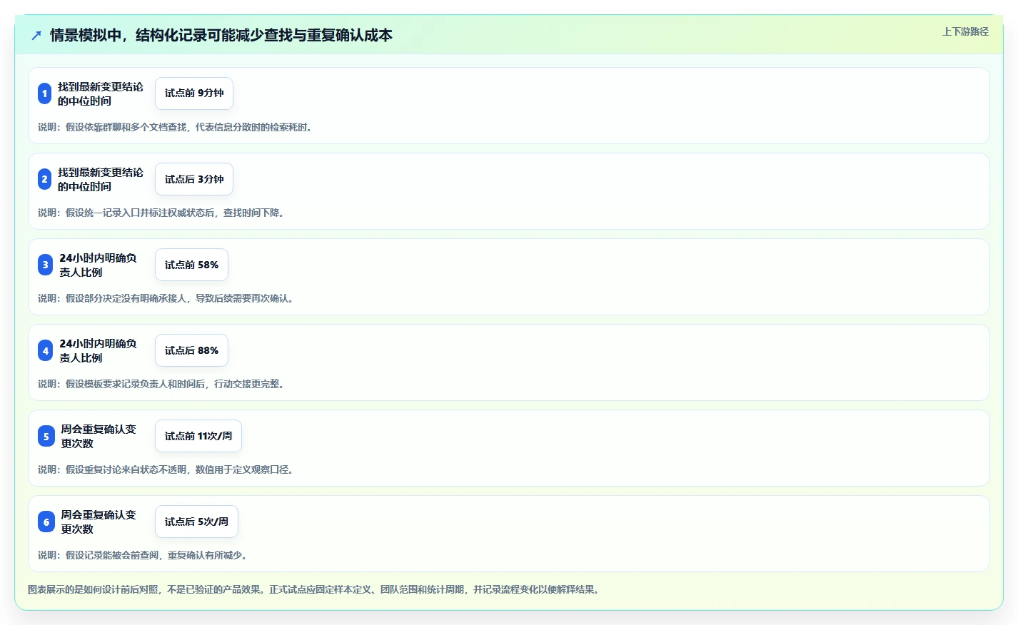
Task: Select the 试点前 9分钟 chip
Action: pyautogui.click(x=194, y=93)
